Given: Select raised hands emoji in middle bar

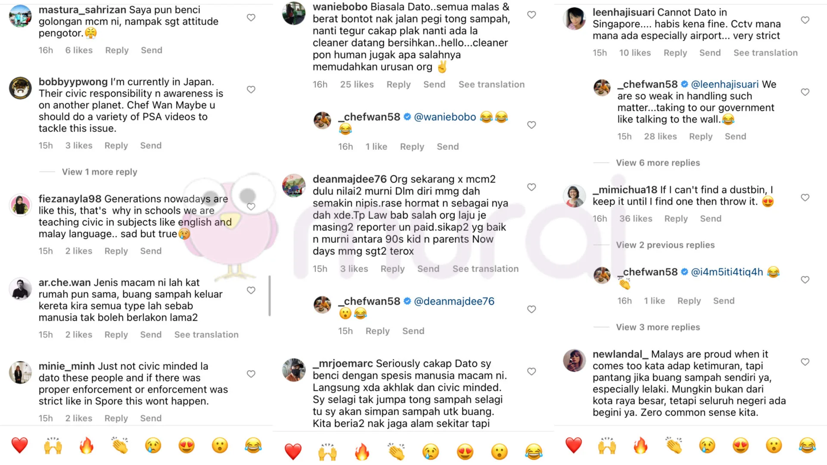Looking at the screenshot, I should pyautogui.click(x=327, y=452).
